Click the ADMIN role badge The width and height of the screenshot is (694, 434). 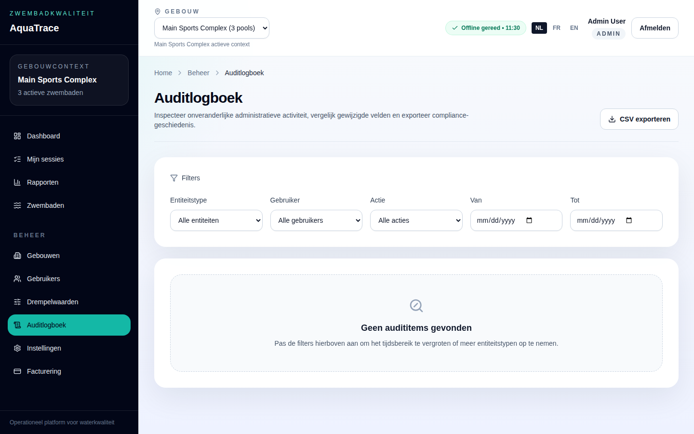click(x=609, y=34)
